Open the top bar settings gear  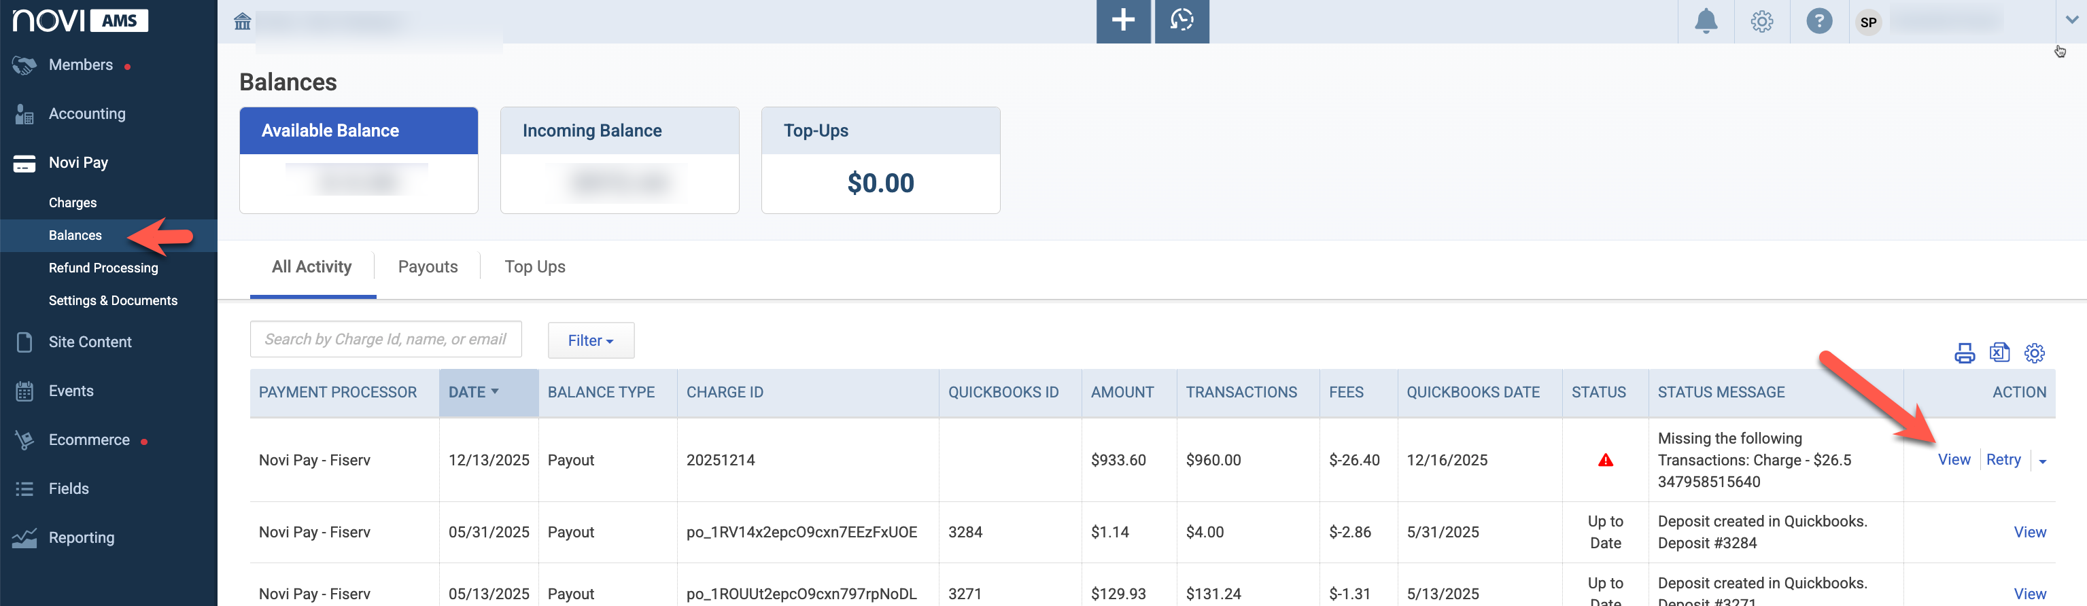click(x=1762, y=22)
